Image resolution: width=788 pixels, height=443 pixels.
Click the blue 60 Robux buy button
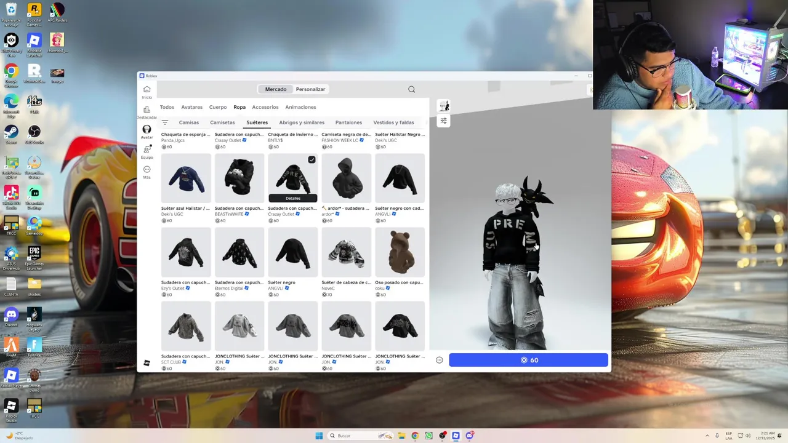point(529,360)
